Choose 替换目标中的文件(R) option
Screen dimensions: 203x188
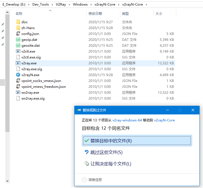point(137,141)
